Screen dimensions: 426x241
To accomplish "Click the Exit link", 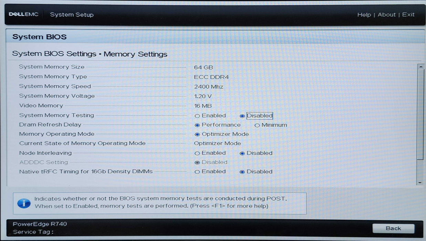I will (x=408, y=15).
